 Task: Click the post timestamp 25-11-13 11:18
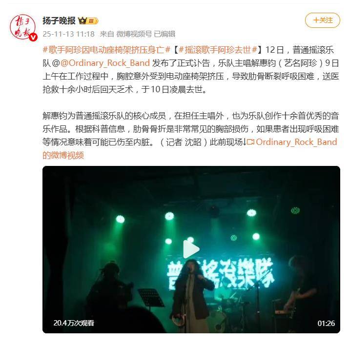[x=68, y=34]
